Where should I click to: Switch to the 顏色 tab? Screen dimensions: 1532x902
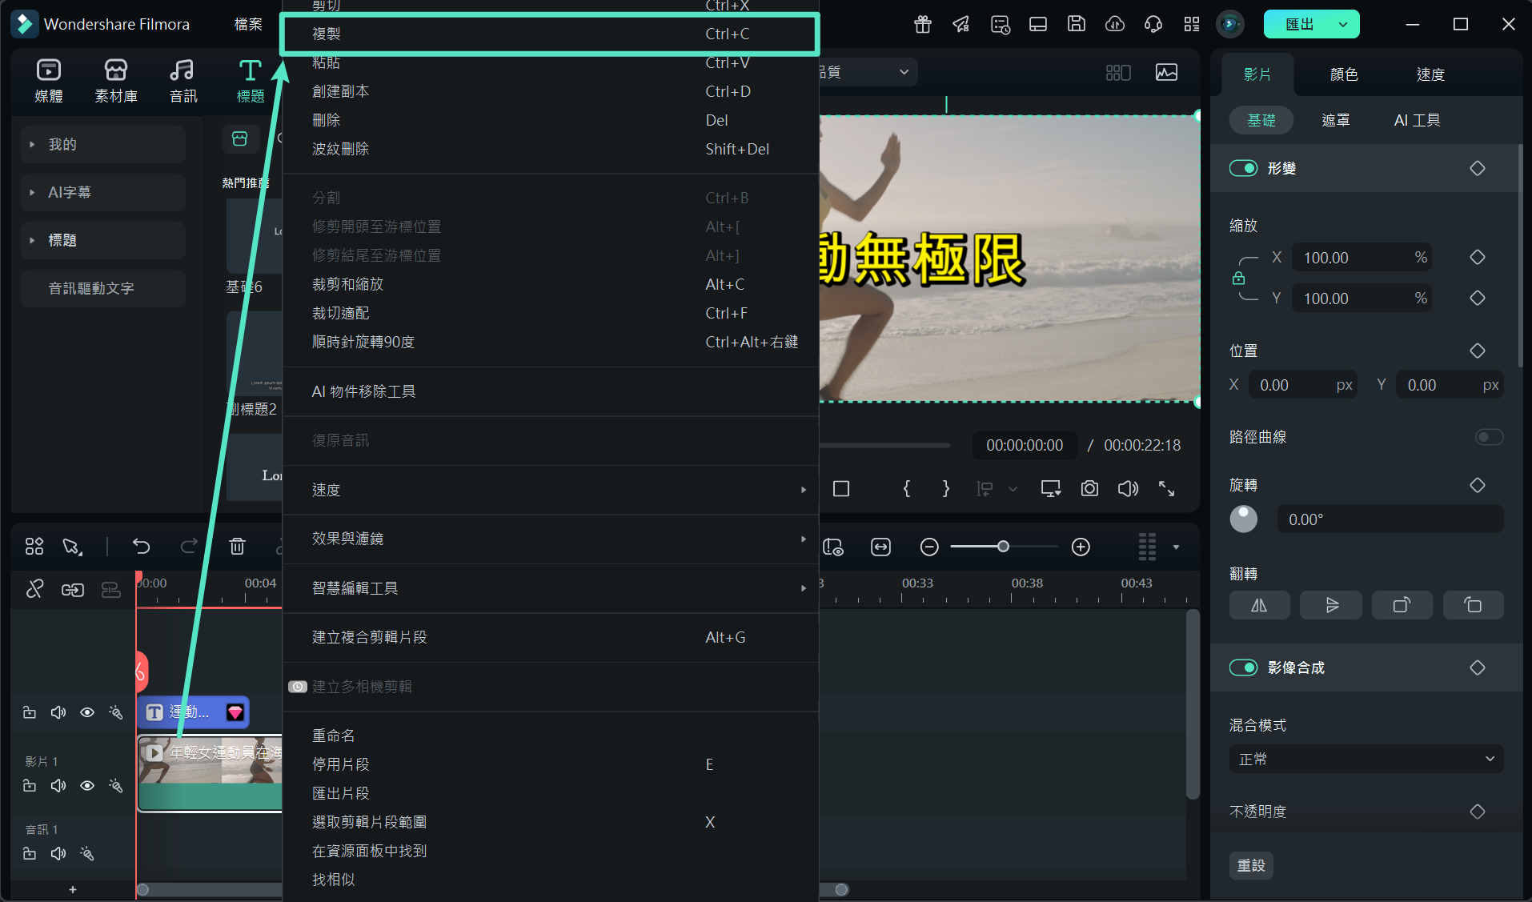(x=1344, y=74)
